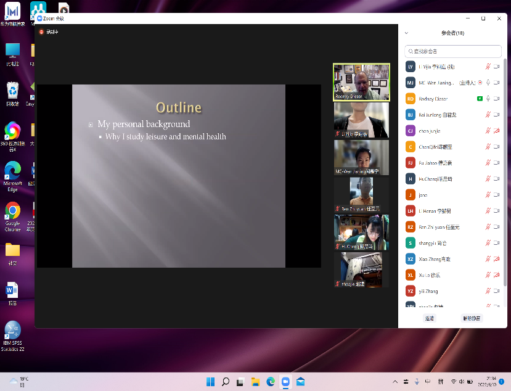Screen dimensions: 511x391
Task: Toggle the microphone for MC-Wen Jianing
Action: (x=488, y=83)
